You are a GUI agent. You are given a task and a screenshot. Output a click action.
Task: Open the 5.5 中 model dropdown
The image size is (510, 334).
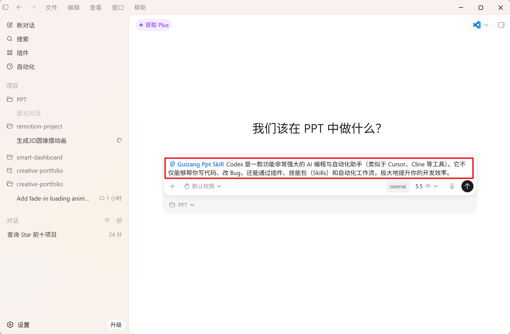coord(427,186)
